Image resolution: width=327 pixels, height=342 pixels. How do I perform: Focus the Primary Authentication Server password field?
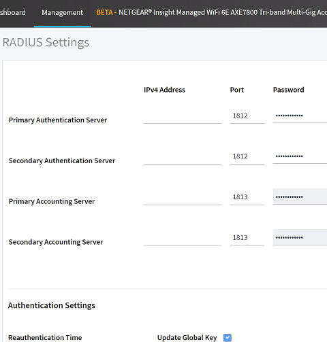300,116
